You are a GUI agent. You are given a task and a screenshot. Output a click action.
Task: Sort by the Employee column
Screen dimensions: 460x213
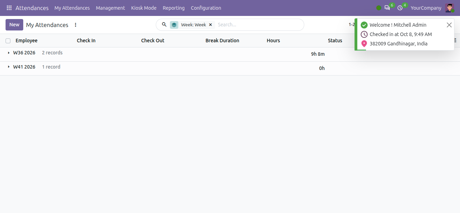(x=26, y=41)
